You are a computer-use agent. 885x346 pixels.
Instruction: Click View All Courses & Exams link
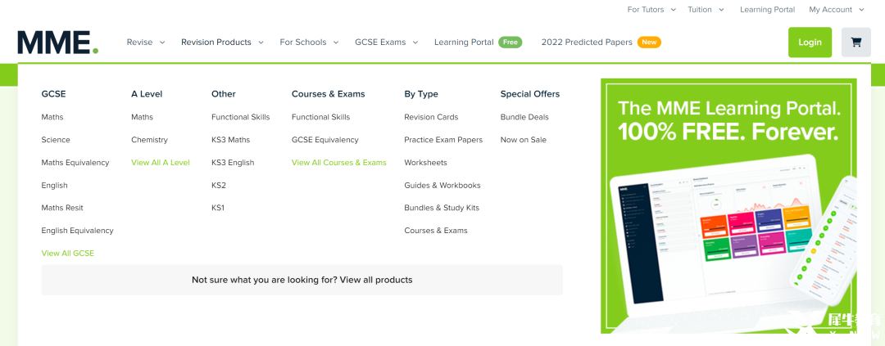339,162
